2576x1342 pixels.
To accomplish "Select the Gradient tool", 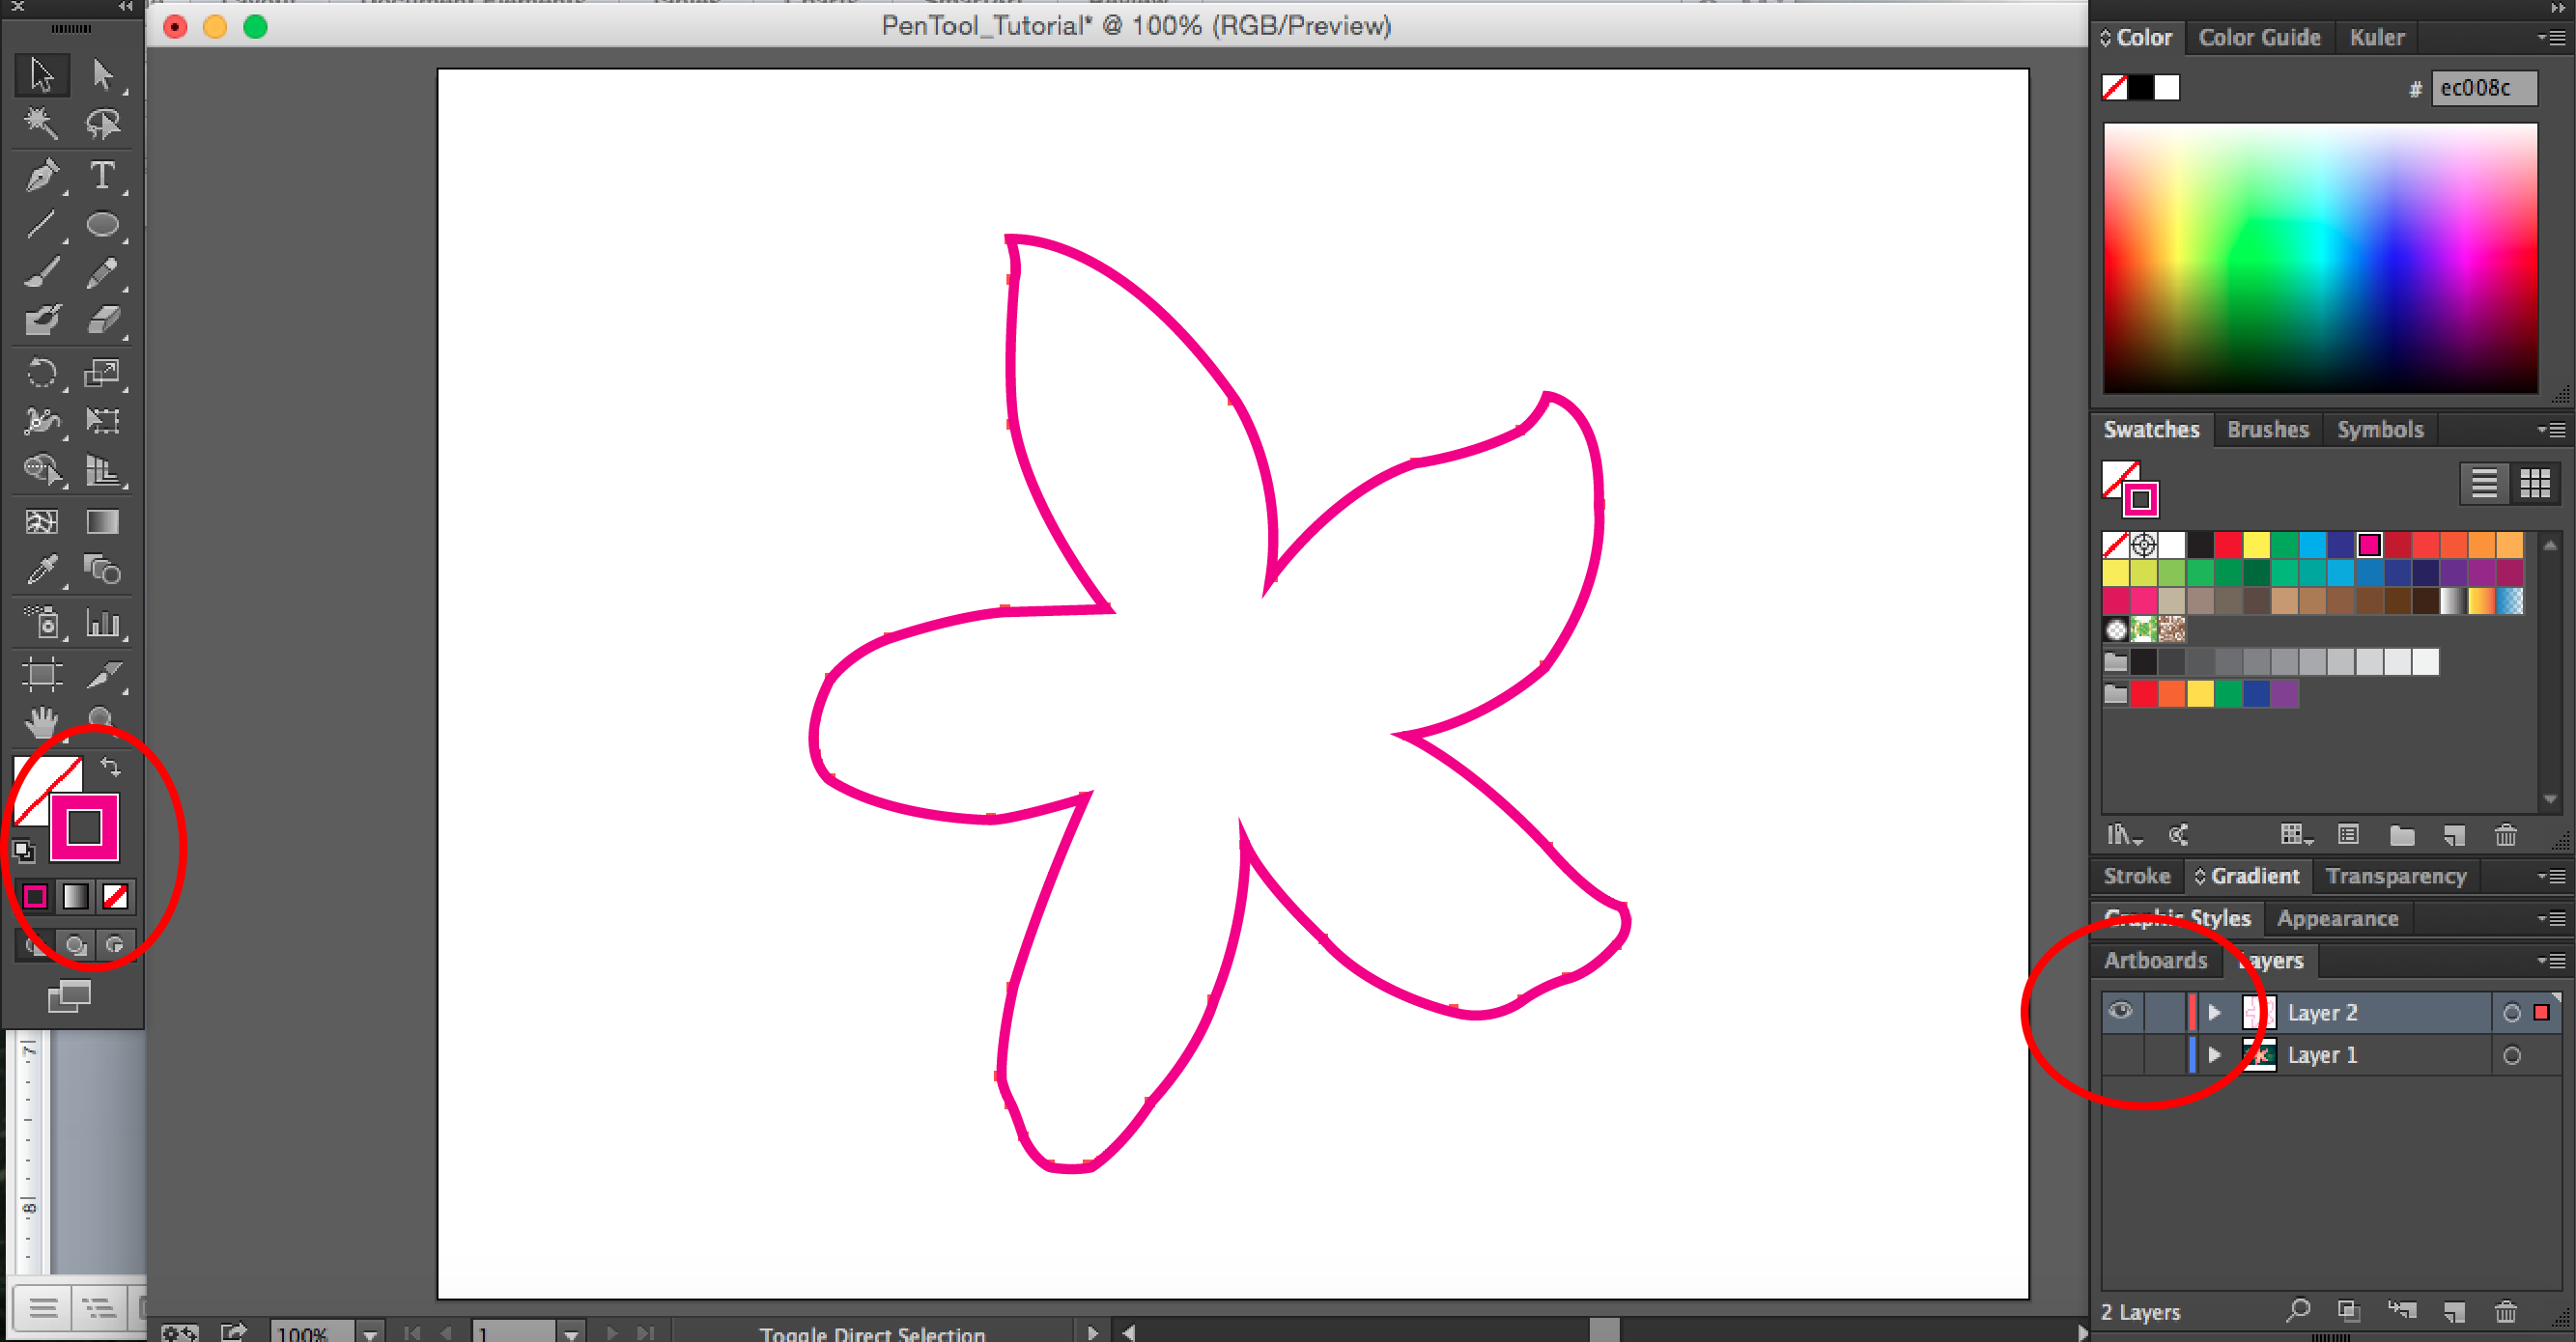I will point(103,521).
